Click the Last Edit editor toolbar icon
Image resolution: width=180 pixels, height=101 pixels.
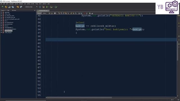pos(49,13)
